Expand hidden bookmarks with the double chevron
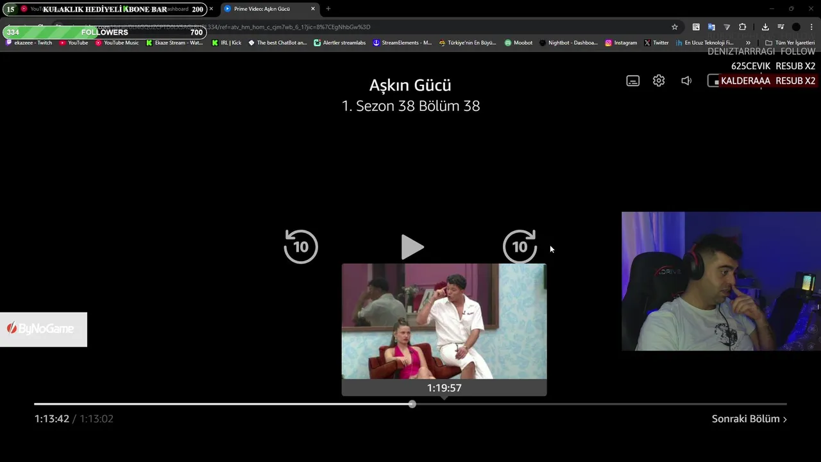821x462 pixels. [748, 43]
